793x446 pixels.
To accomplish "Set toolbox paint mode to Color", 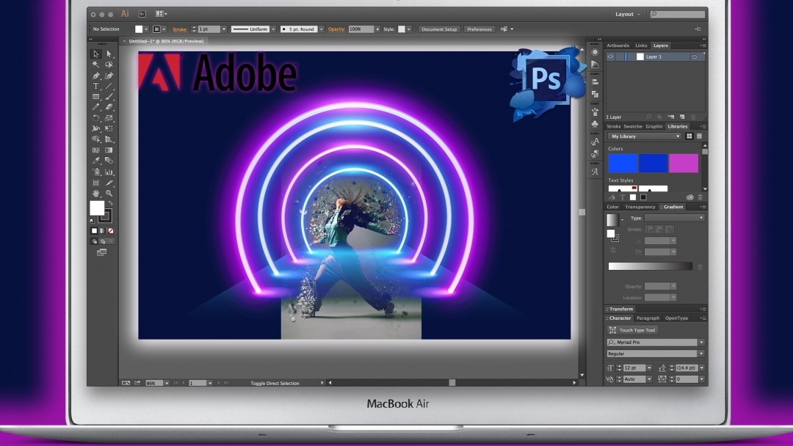I will 94,231.
